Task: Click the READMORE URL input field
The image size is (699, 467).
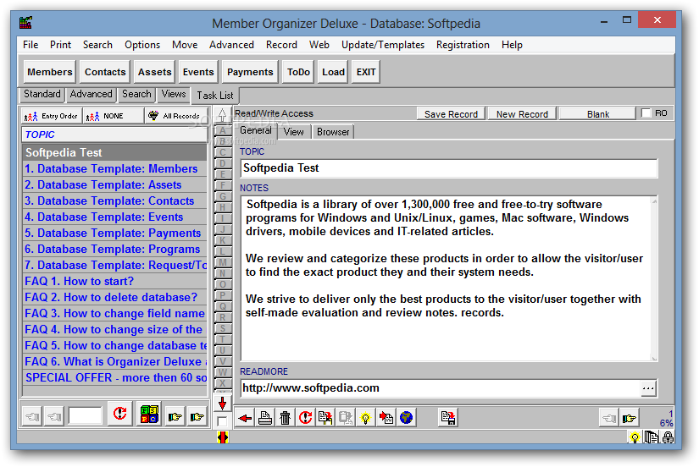Action: [441, 388]
